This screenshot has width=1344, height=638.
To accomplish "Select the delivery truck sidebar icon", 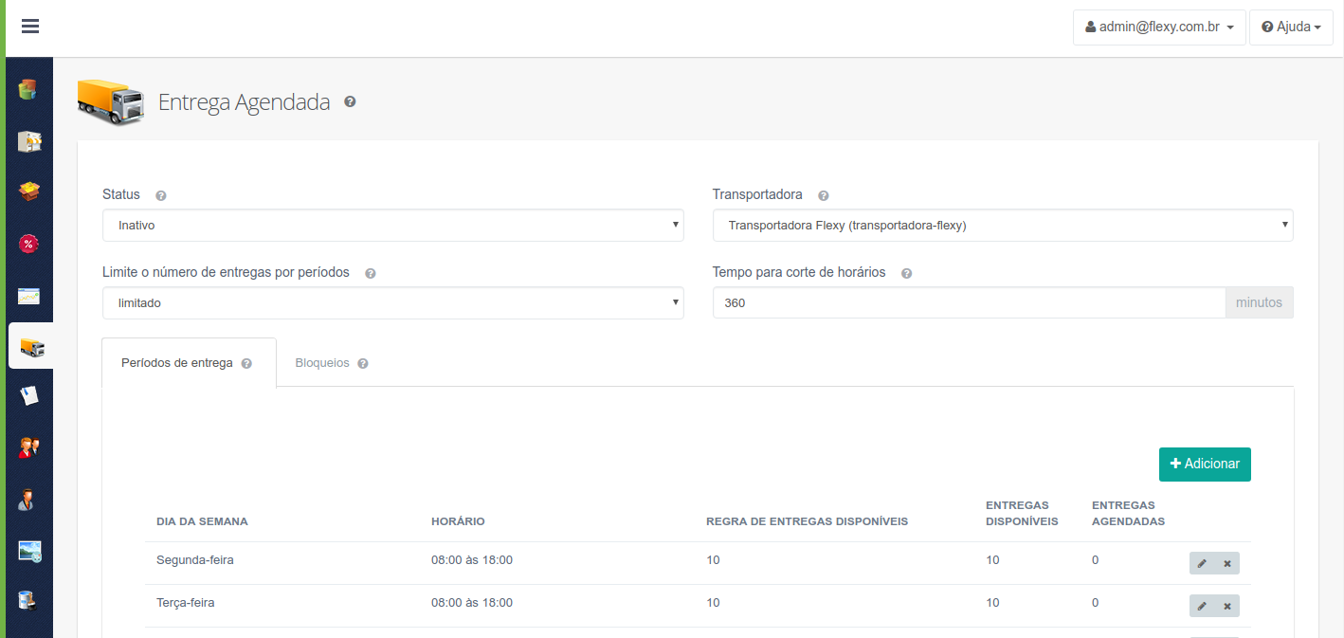I will 31,347.
